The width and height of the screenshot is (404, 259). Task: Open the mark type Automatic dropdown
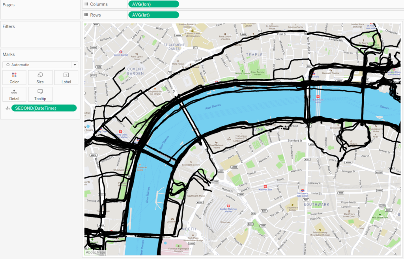pyautogui.click(x=40, y=65)
